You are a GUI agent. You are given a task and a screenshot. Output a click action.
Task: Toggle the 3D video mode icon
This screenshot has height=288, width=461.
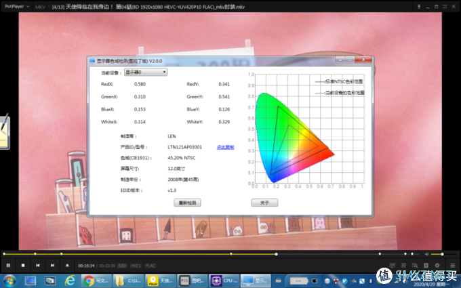403,266
